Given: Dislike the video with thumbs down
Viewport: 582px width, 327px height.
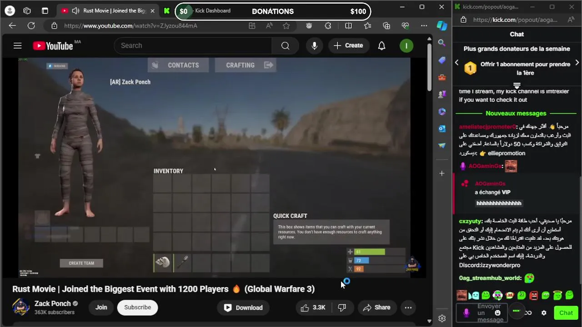Looking at the screenshot, I should coord(342,307).
